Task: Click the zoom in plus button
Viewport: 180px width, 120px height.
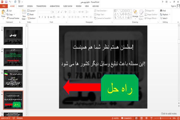Action: 170,118
